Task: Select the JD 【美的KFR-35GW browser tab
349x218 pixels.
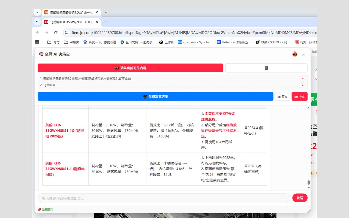Action: 71,22
